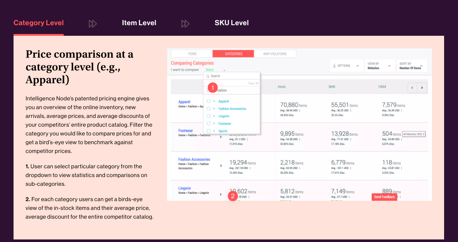
Task: Click the All Matches OOS tooltip box
Action: (414, 134)
